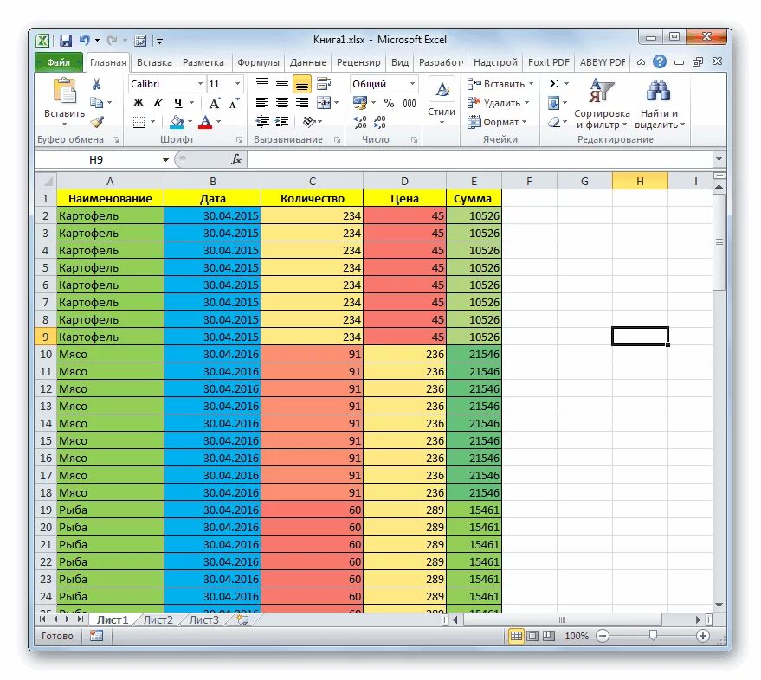The height and width of the screenshot is (680, 761).
Task: Increase font size with the larger A
Action: click(215, 103)
